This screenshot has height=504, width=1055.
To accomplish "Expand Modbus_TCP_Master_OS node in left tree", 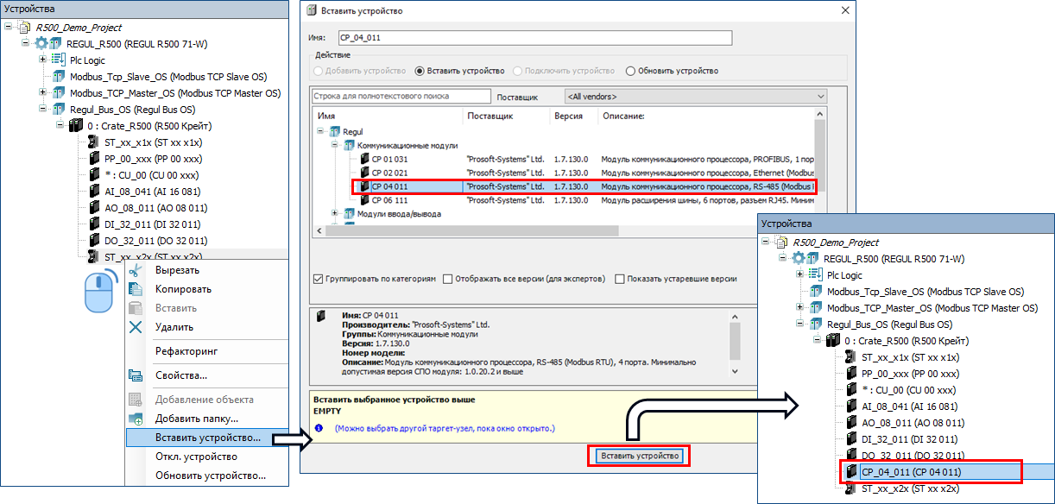I will pyautogui.click(x=43, y=93).
